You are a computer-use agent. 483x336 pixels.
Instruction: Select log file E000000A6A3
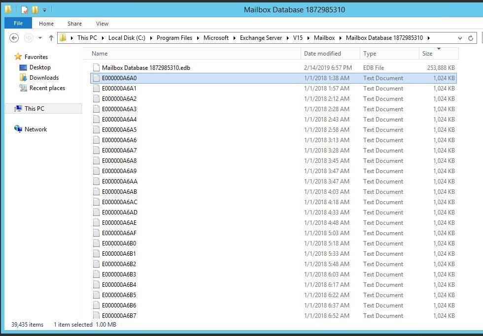(x=273, y=109)
